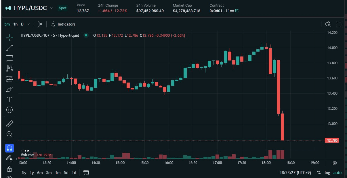Select the brush drawing tool
This screenshot has height=178, width=347.
(9, 89)
